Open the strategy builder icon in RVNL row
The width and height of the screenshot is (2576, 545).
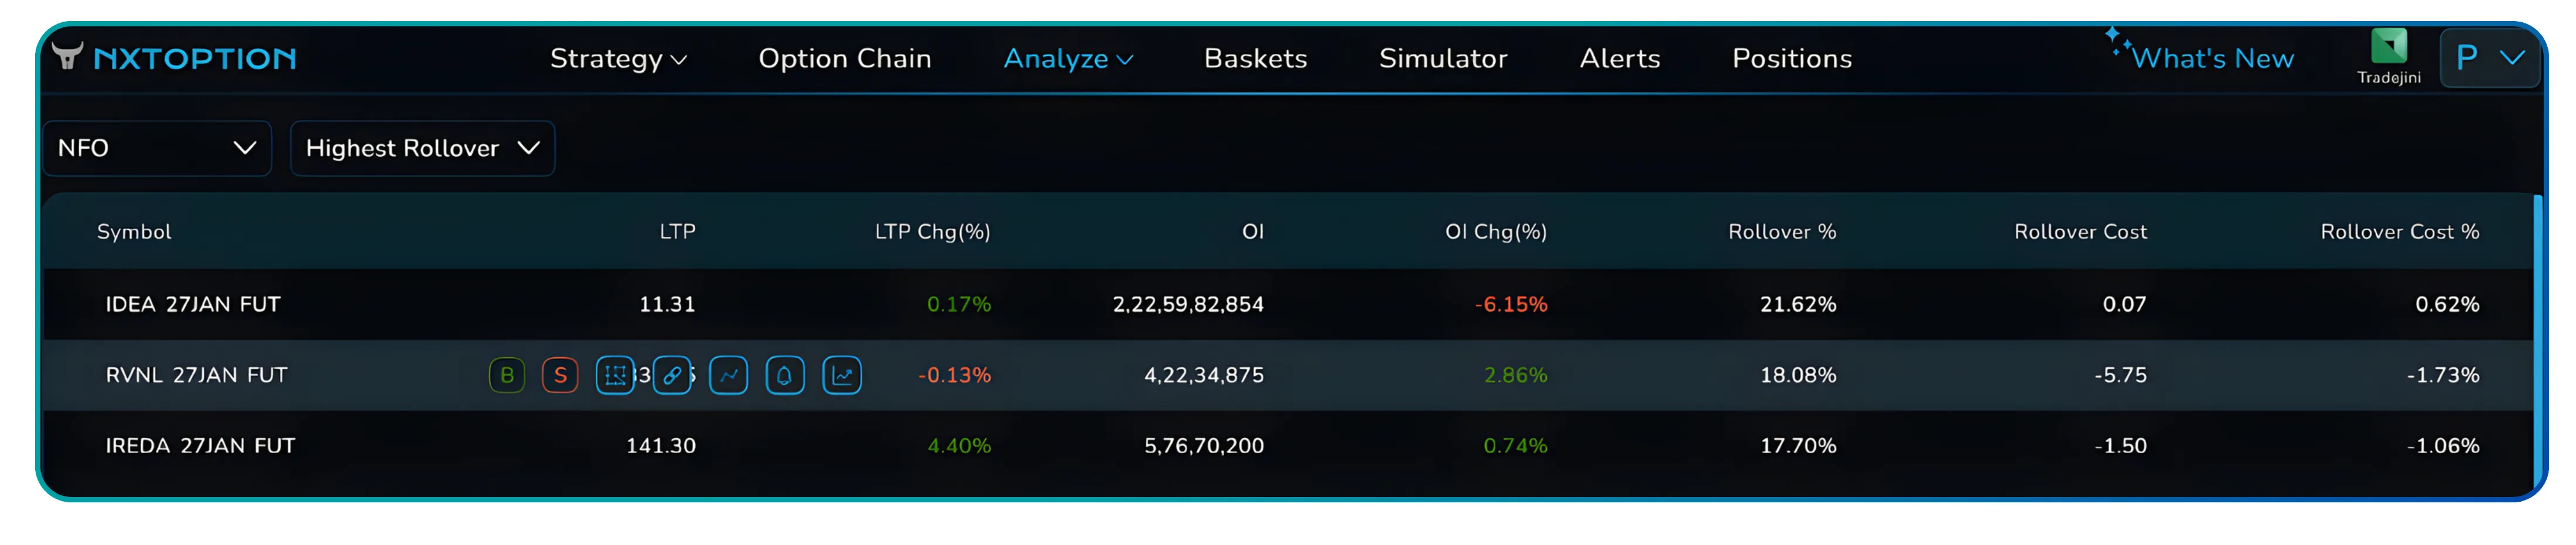point(616,375)
